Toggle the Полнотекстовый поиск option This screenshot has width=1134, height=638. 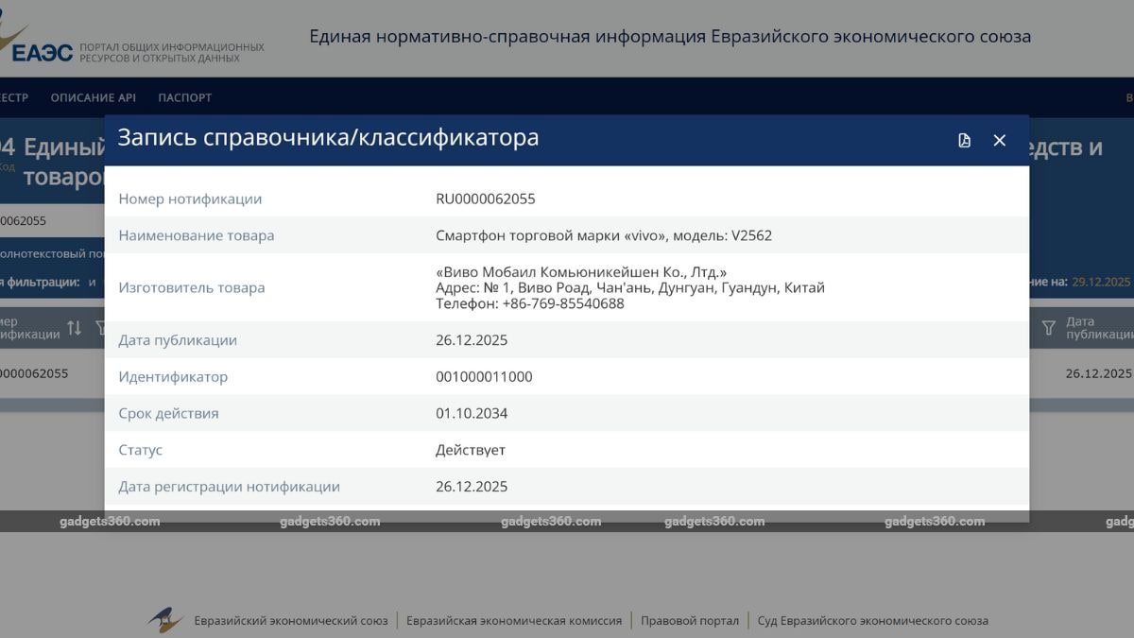pos(47,253)
